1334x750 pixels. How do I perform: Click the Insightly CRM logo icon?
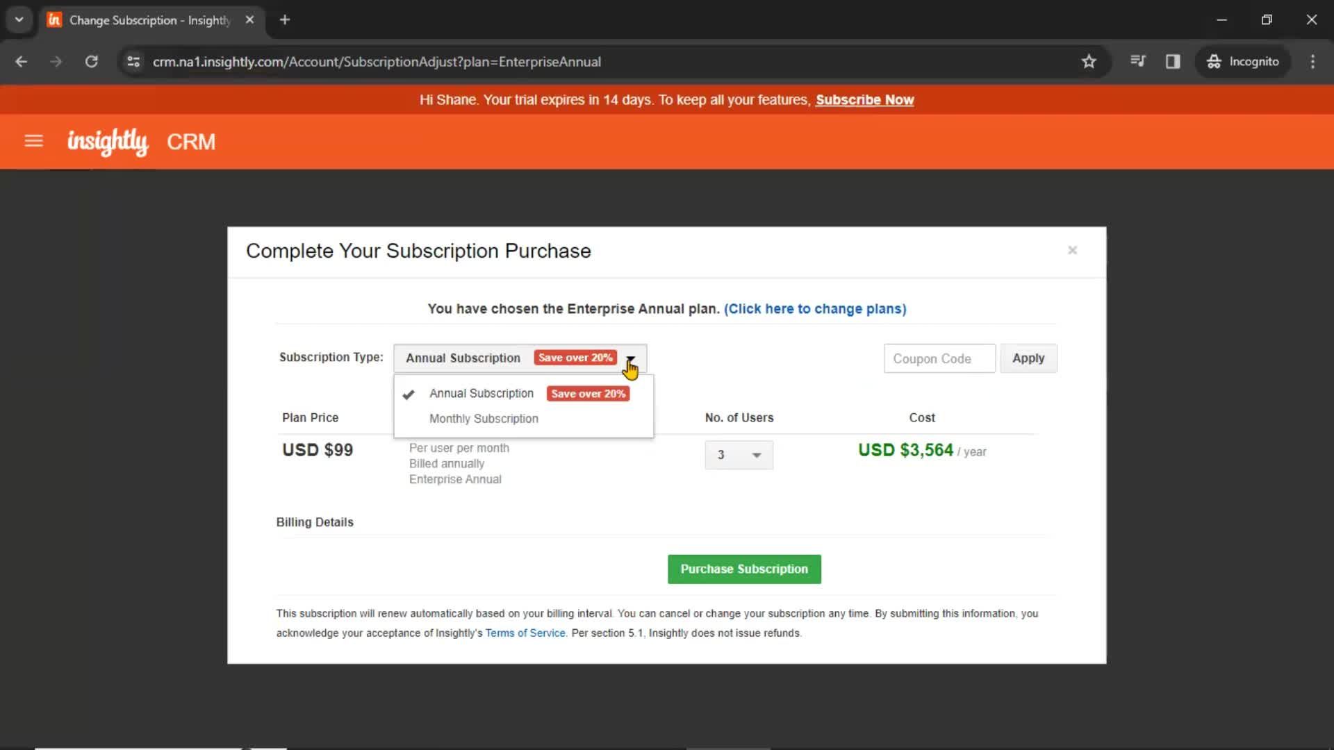coord(108,142)
